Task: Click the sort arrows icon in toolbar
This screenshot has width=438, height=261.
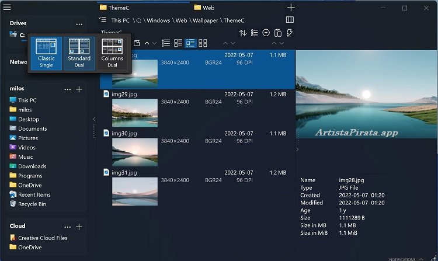Action: [243, 33]
